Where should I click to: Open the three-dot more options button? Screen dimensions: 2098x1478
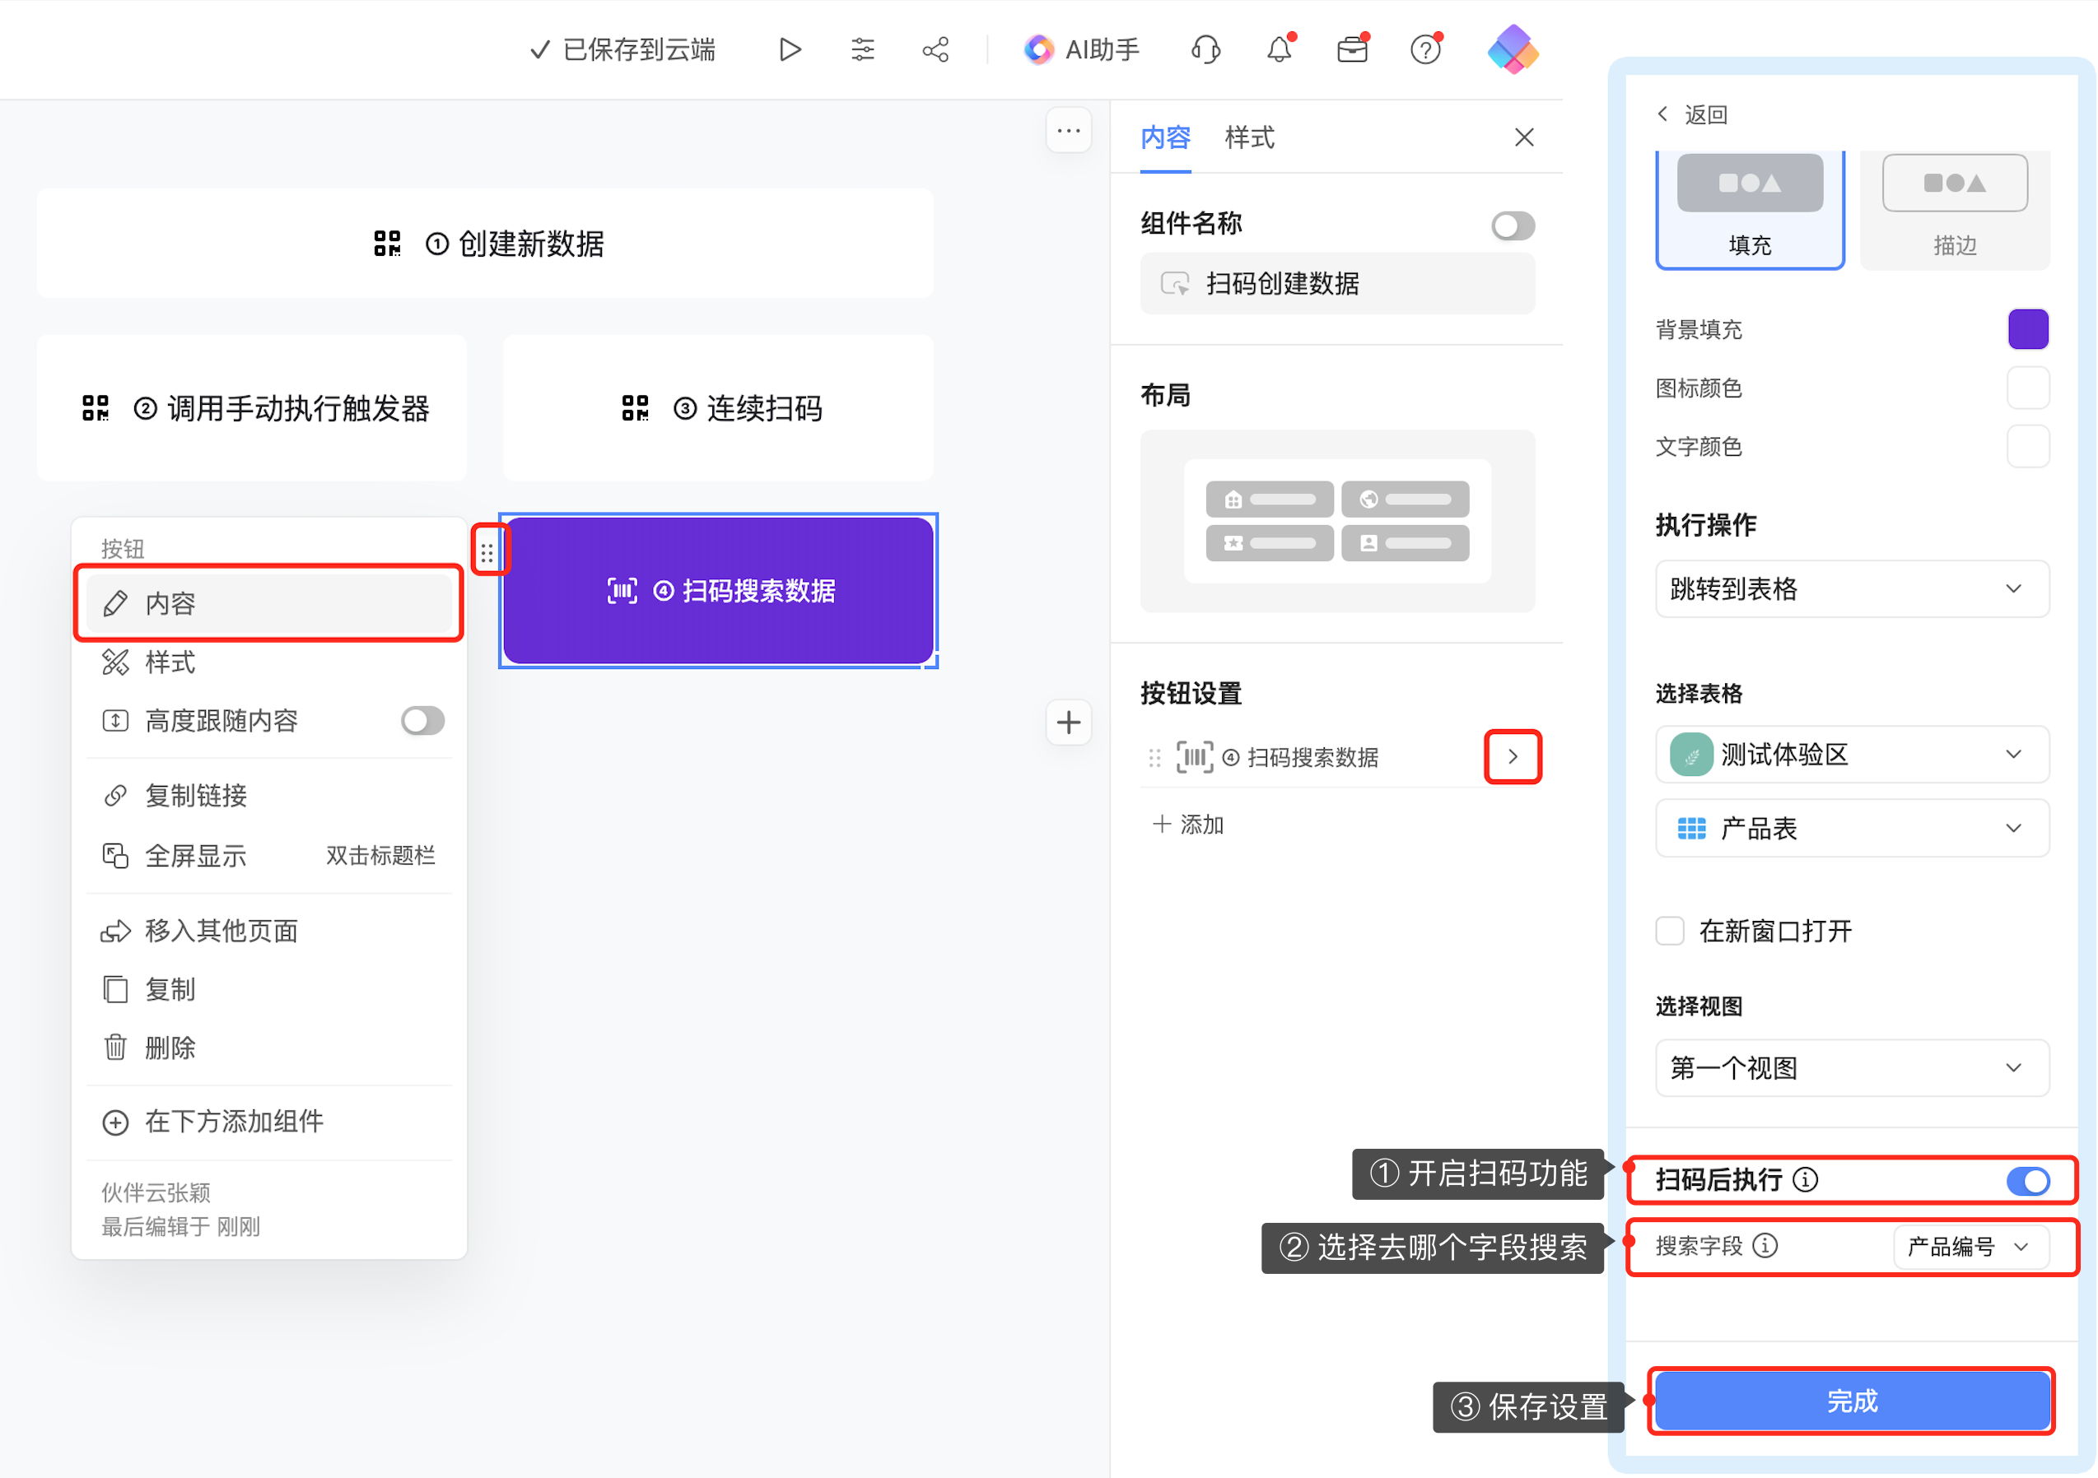pos(1068,131)
